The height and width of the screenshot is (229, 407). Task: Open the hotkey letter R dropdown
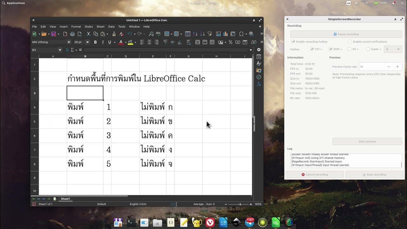393,49
